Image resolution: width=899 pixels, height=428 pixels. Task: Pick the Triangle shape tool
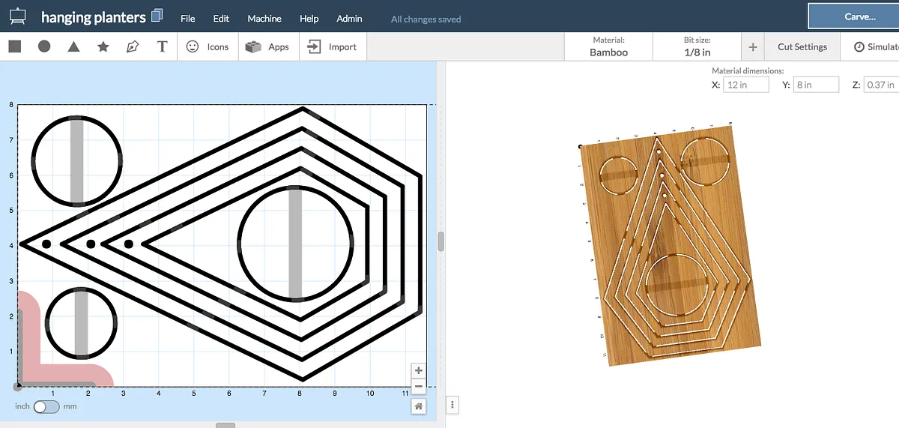[x=73, y=46]
